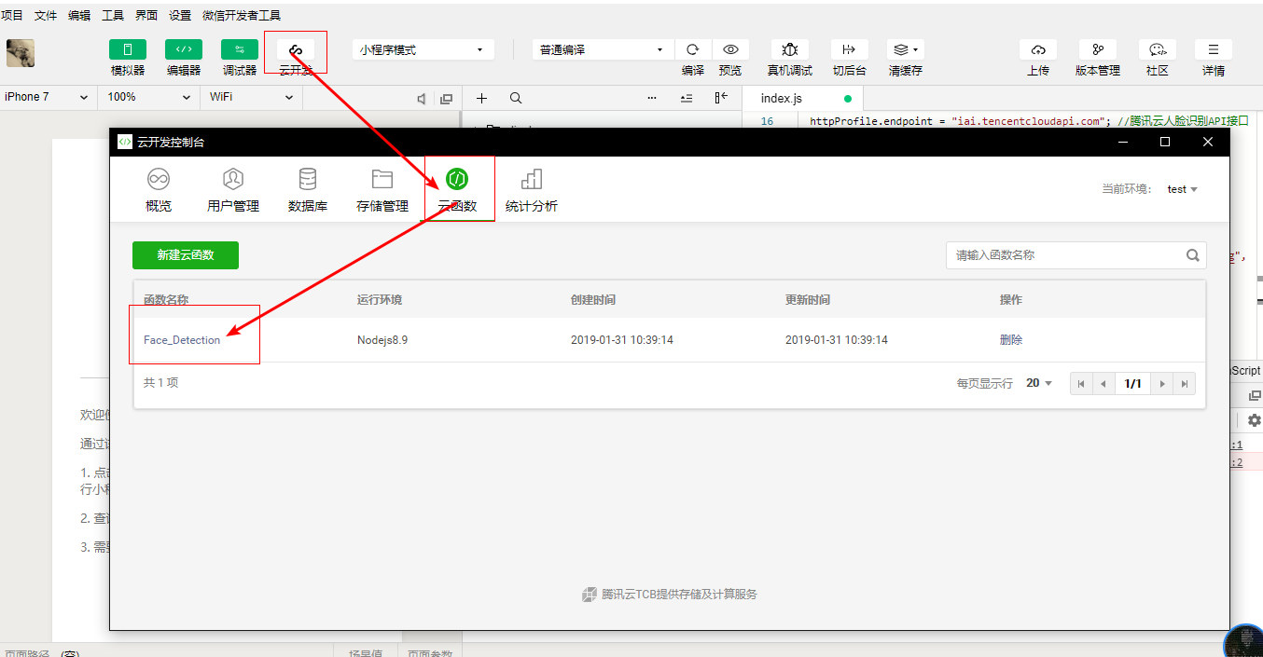1263x657 pixels.
Task: Click the 新建云函数 button
Action: (x=186, y=255)
